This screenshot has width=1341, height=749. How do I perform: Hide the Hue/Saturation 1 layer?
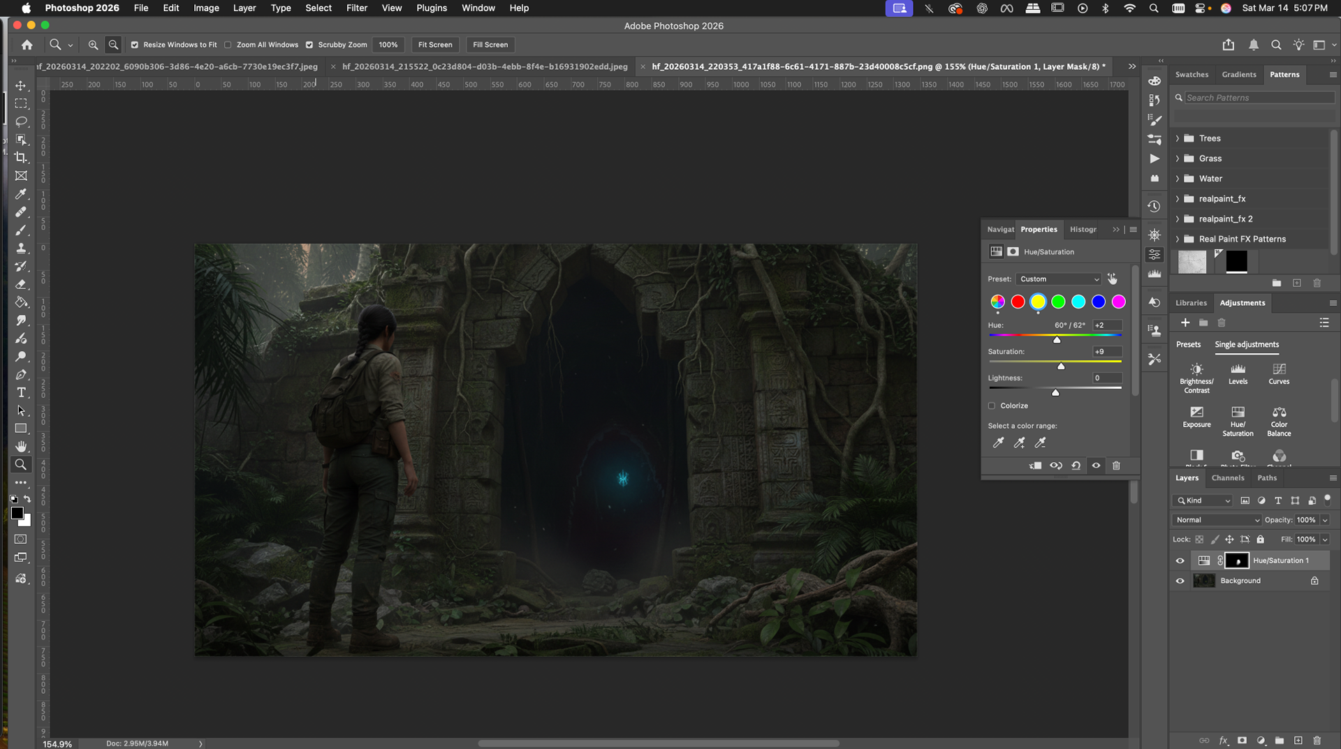[x=1180, y=561]
